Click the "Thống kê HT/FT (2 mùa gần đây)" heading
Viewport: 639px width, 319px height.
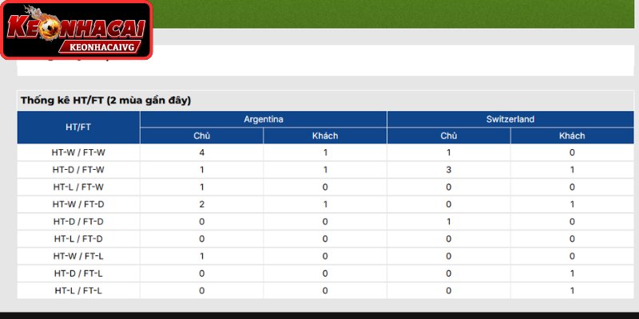[x=106, y=100]
